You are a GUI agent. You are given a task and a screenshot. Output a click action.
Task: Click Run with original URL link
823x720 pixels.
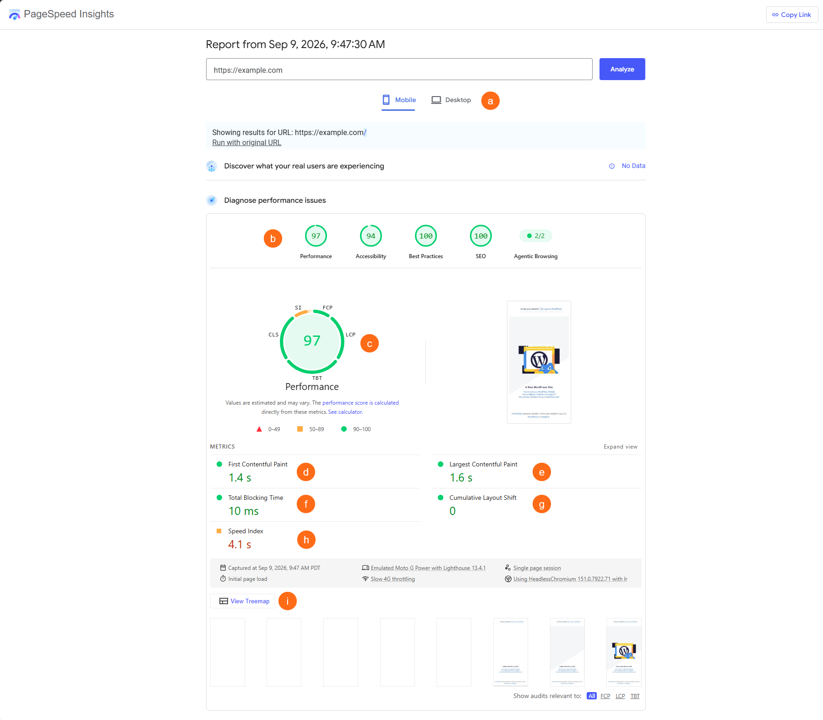point(246,142)
